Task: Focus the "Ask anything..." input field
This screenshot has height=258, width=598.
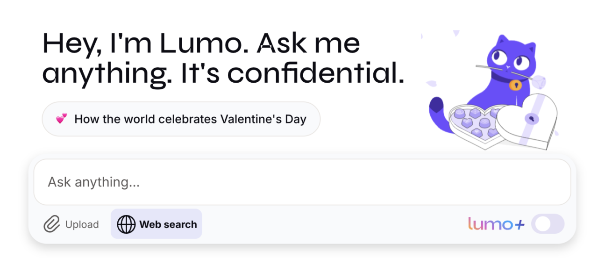Action: pyautogui.click(x=302, y=182)
